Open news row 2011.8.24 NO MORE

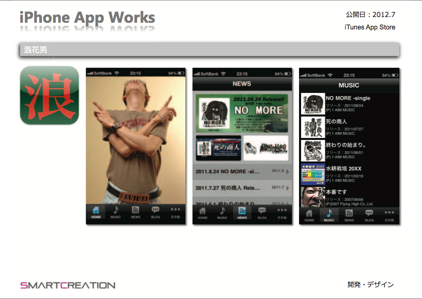(242, 171)
